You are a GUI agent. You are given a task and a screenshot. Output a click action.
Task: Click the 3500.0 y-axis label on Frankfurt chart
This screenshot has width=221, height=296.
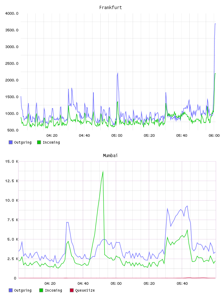12,30
